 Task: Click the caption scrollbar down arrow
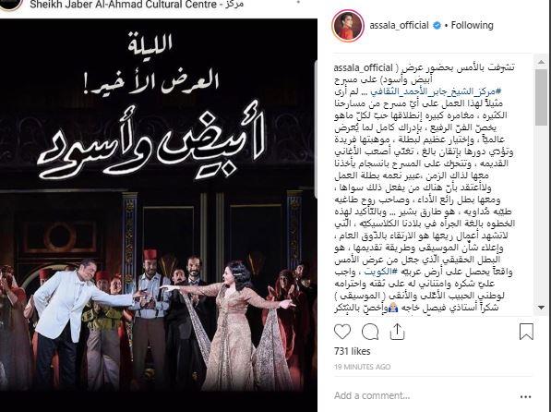[x=541, y=308]
